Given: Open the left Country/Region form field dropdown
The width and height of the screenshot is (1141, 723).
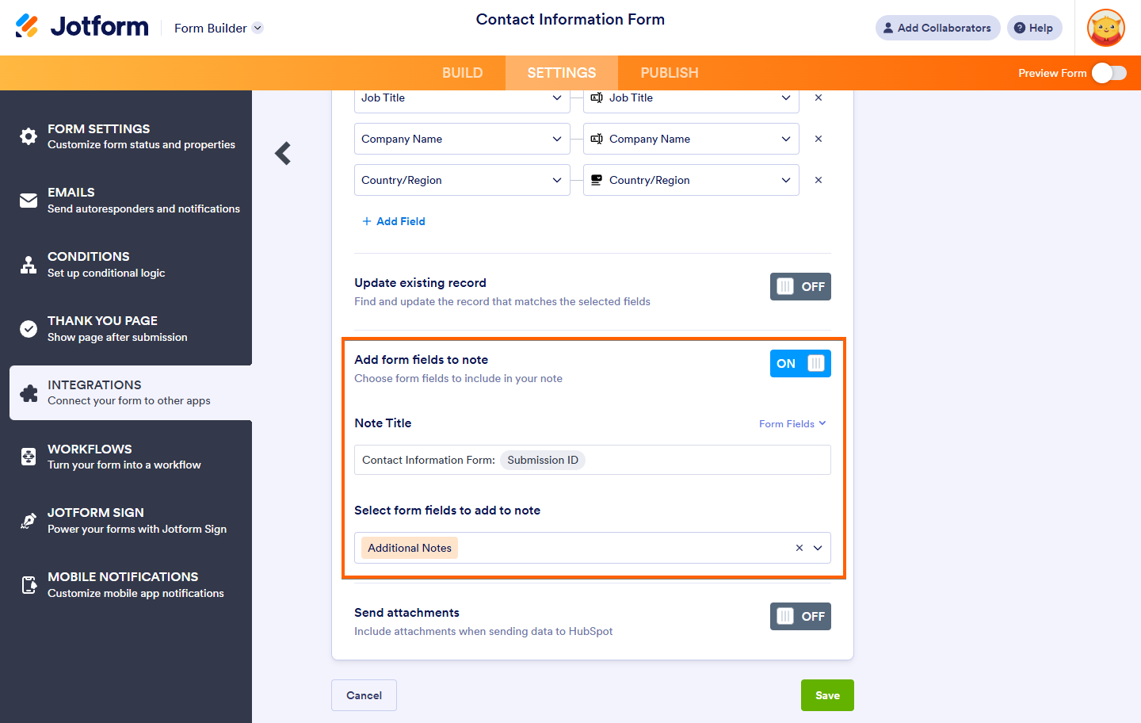Looking at the screenshot, I should click(462, 180).
